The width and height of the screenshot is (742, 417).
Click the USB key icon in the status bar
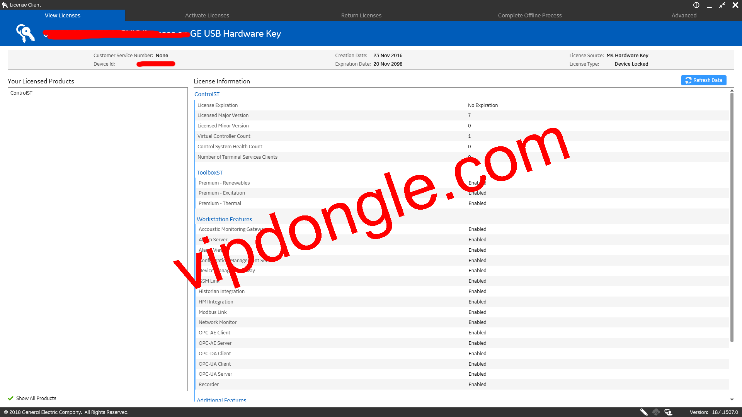pyautogui.click(x=643, y=412)
